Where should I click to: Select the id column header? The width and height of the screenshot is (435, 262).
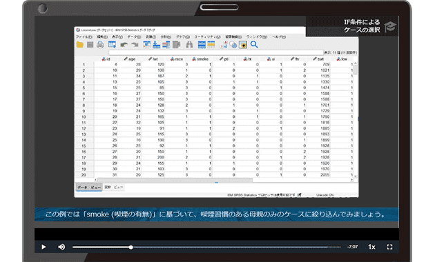[x=106, y=59]
